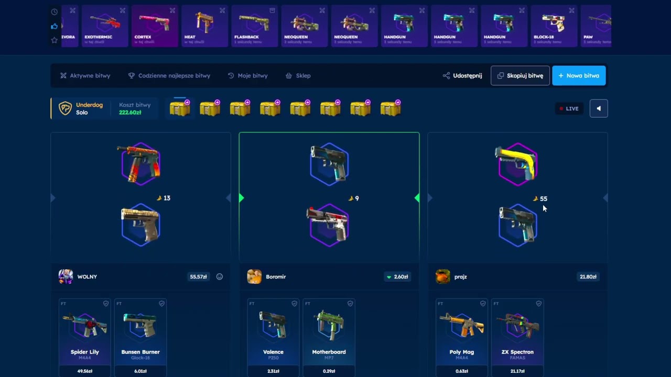Click the LIVE indicator badge
Viewport: 671px width, 377px height.
pyautogui.click(x=569, y=108)
